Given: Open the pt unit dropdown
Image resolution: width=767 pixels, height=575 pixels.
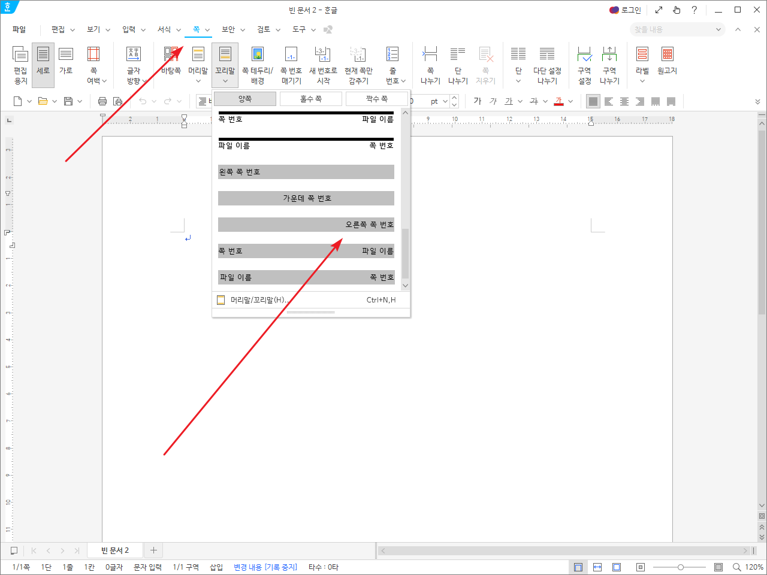Looking at the screenshot, I should (445, 101).
